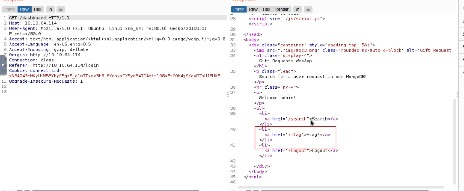Open the Response pane hamburger options menu
The height and width of the screenshot is (191, 464).
(x=308, y=9)
